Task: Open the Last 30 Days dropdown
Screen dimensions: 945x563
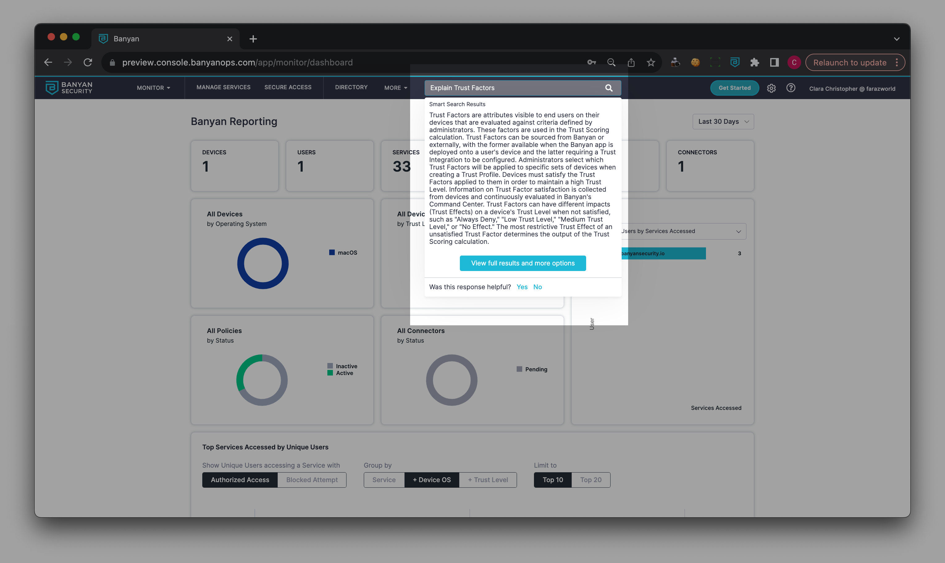Action: click(x=723, y=121)
